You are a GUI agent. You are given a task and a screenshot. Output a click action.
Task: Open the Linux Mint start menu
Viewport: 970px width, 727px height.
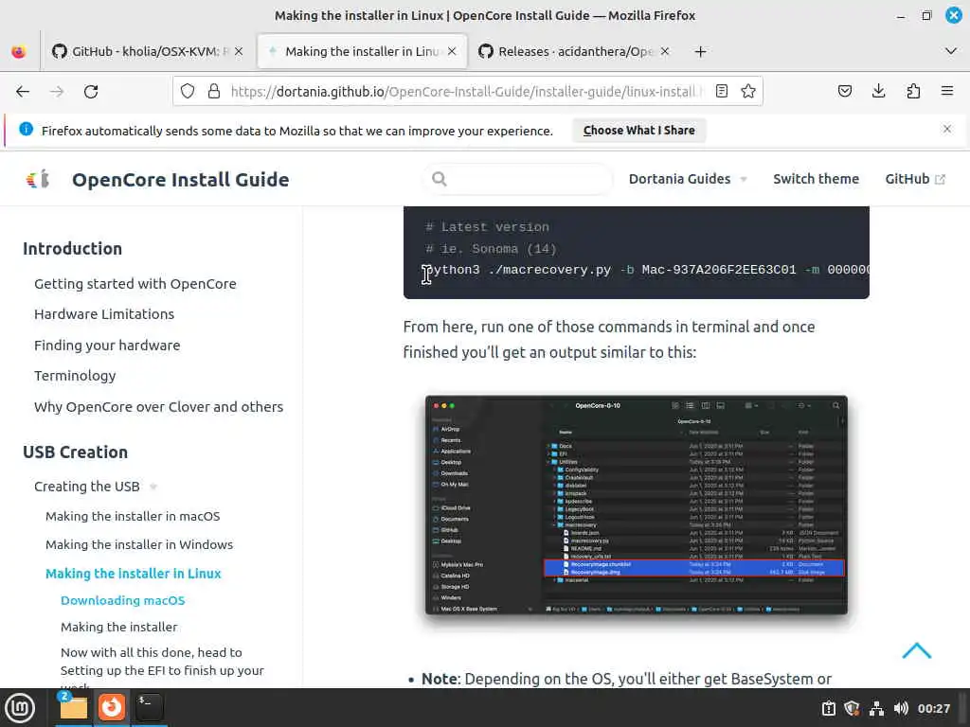(20, 708)
